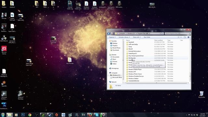This screenshot has height=117, width=208.
Task: Select the Armored Warfare desktop shortcut
Action: [x=4, y=95]
